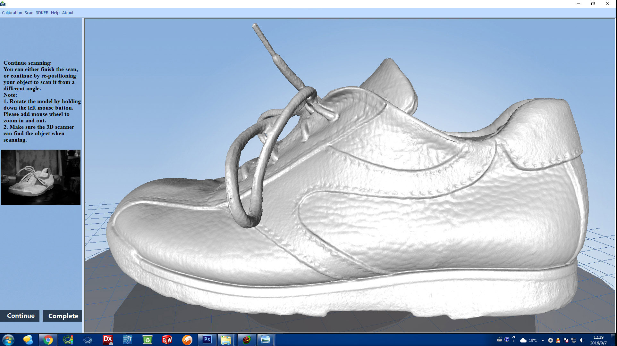This screenshot has height=346, width=617.
Task: Click the taskbar clock showing 12:19
Action: (x=598, y=340)
